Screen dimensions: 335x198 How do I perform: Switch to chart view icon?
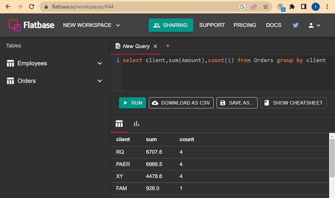pos(137,124)
